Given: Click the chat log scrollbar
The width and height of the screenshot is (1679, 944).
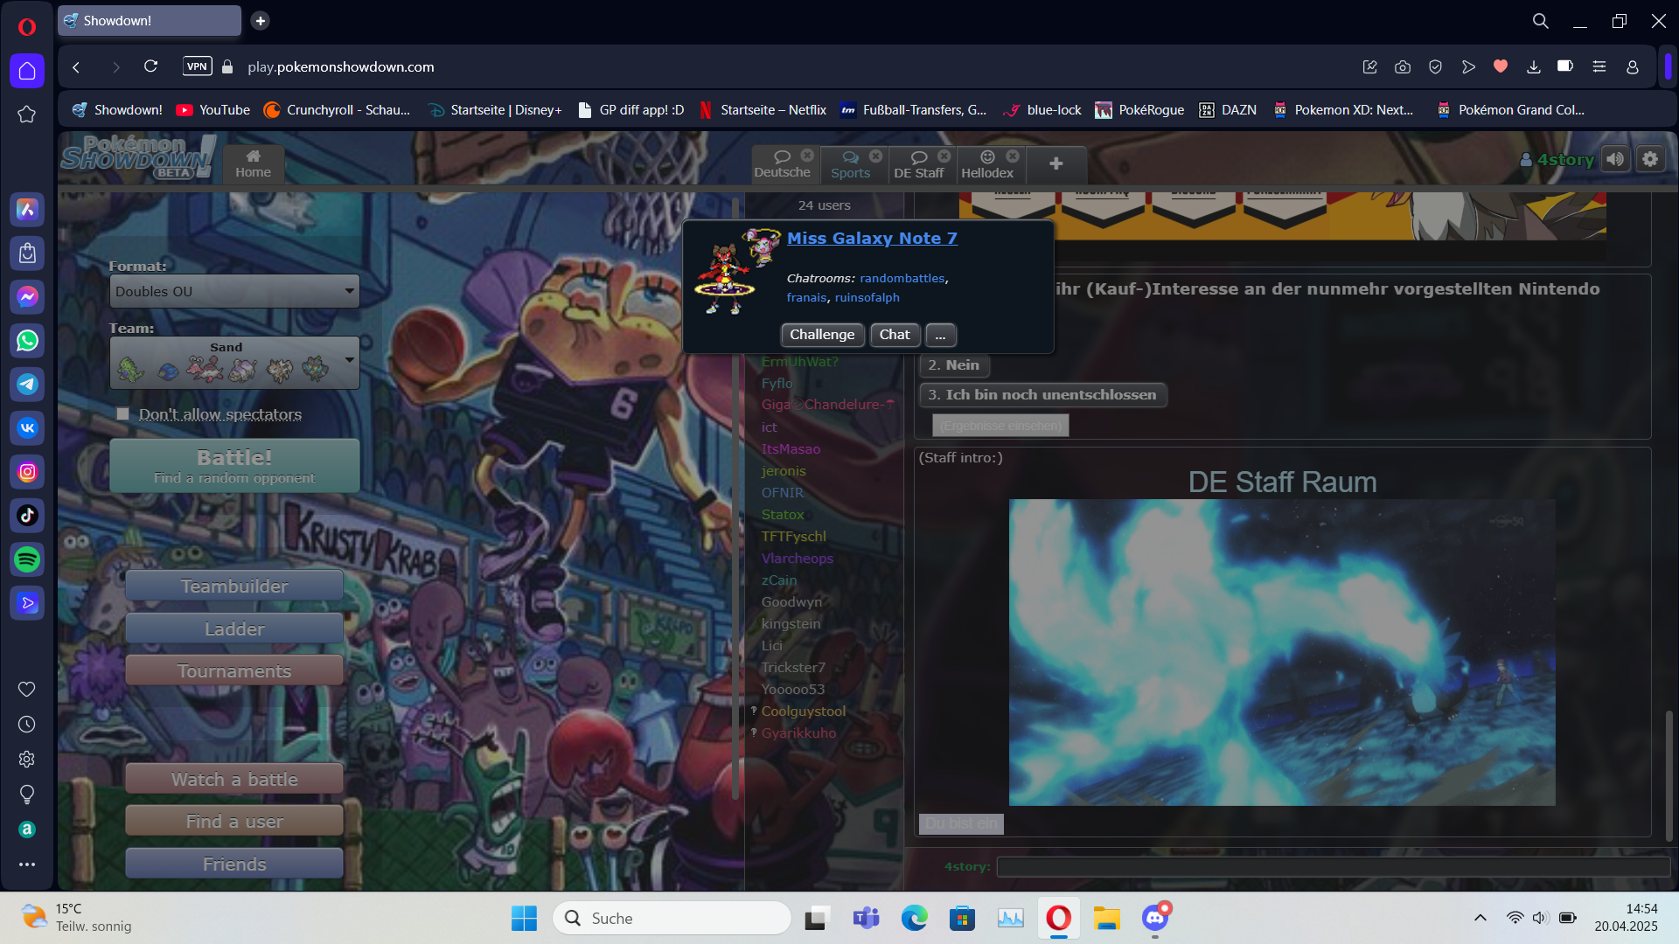Looking at the screenshot, I should tap(1669, 775).
